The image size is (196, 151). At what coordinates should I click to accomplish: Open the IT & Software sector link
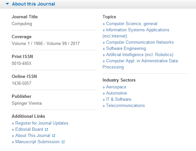tap(119, 99)
